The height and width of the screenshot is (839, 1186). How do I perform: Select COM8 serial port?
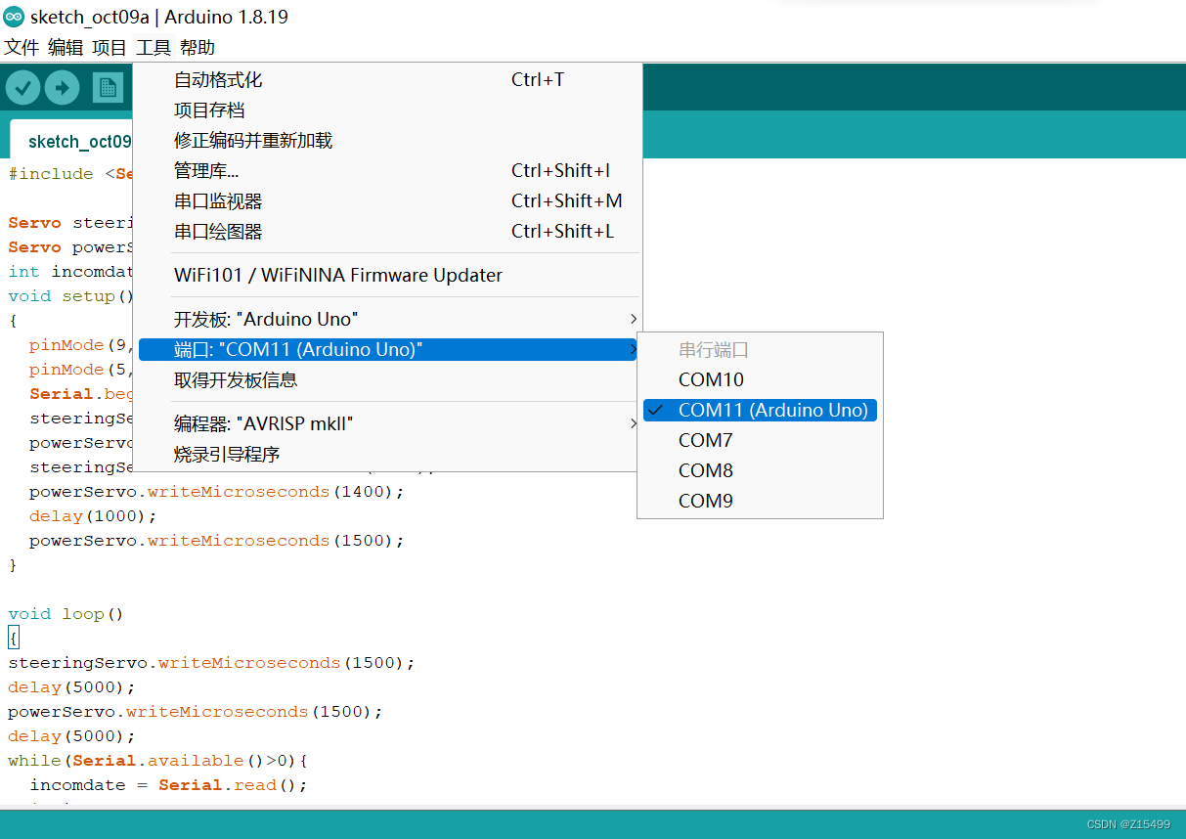point(760,471)
